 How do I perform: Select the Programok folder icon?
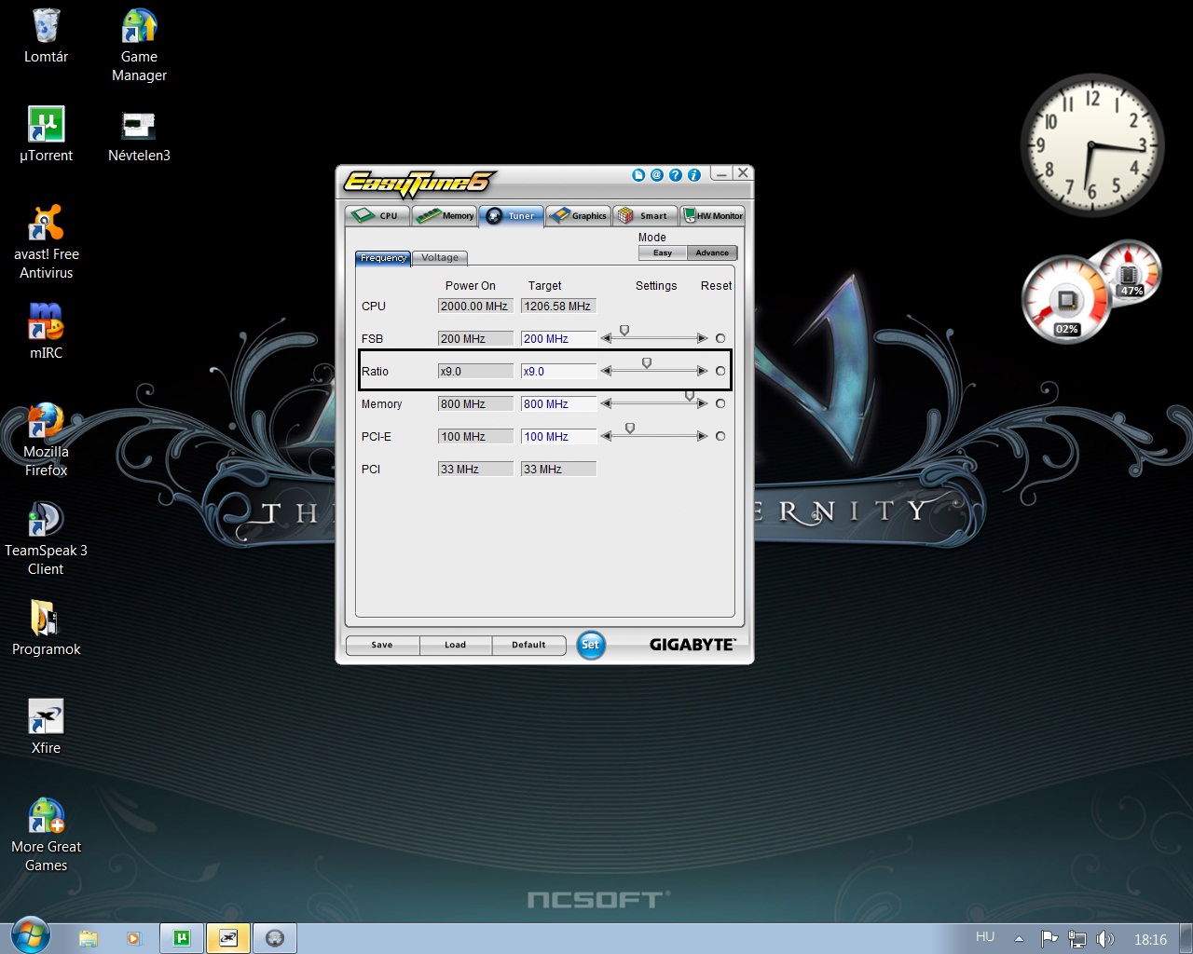[x=46, y=629]
